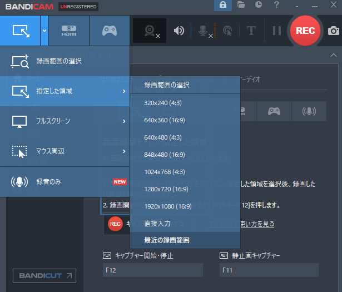Select the rectangle screen recording mode icon
This screenshot has height=292, width=342.
point(21,31)
